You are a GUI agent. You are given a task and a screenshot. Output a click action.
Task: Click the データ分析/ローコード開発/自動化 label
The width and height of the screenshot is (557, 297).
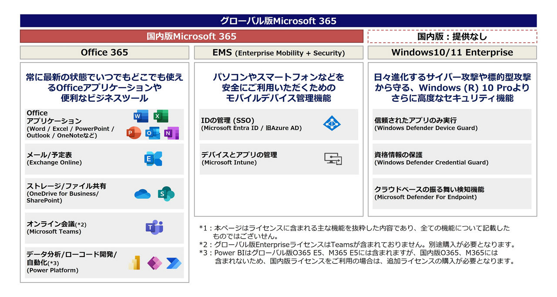(72, 258)
